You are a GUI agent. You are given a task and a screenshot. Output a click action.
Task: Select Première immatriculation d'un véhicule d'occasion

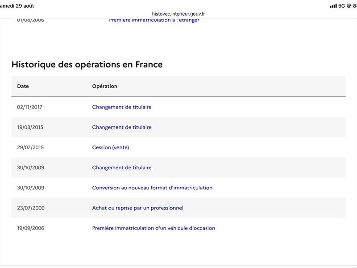(x=154, y=228)
